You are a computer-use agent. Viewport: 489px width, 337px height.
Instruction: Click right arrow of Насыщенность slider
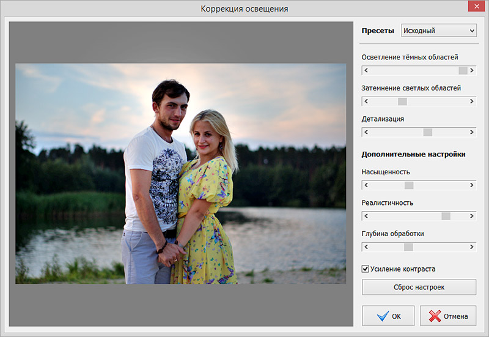(472, 185)
